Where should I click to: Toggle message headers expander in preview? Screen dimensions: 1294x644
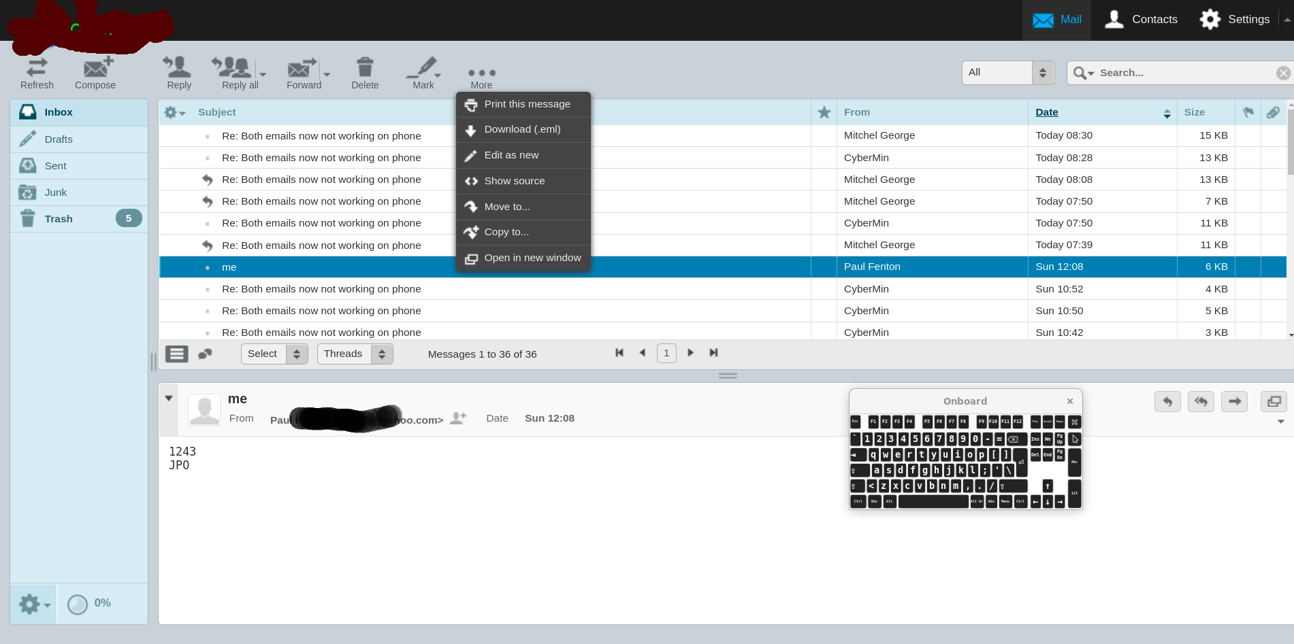coord(169,399)
